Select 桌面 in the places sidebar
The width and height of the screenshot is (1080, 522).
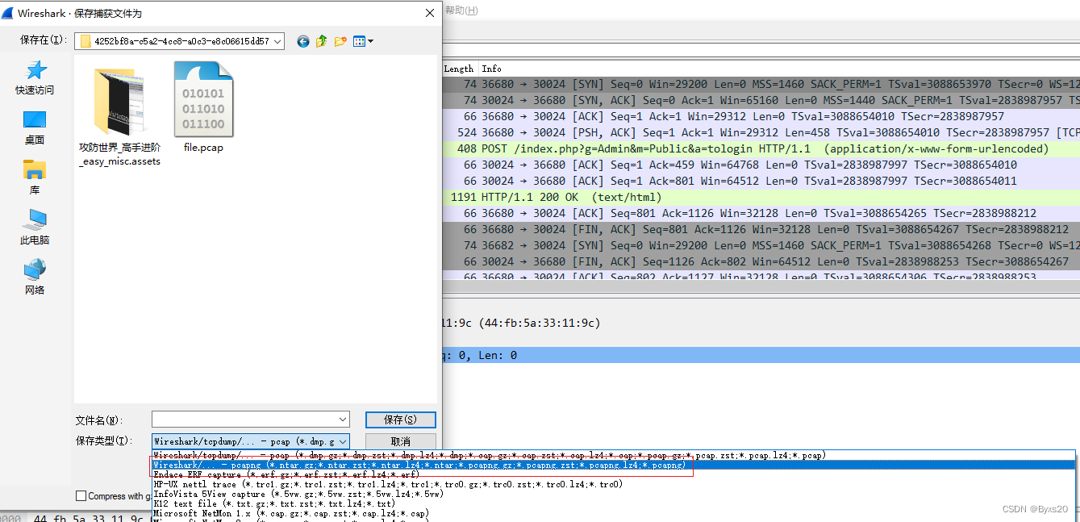pyautogui.click(x=35, y=128)
